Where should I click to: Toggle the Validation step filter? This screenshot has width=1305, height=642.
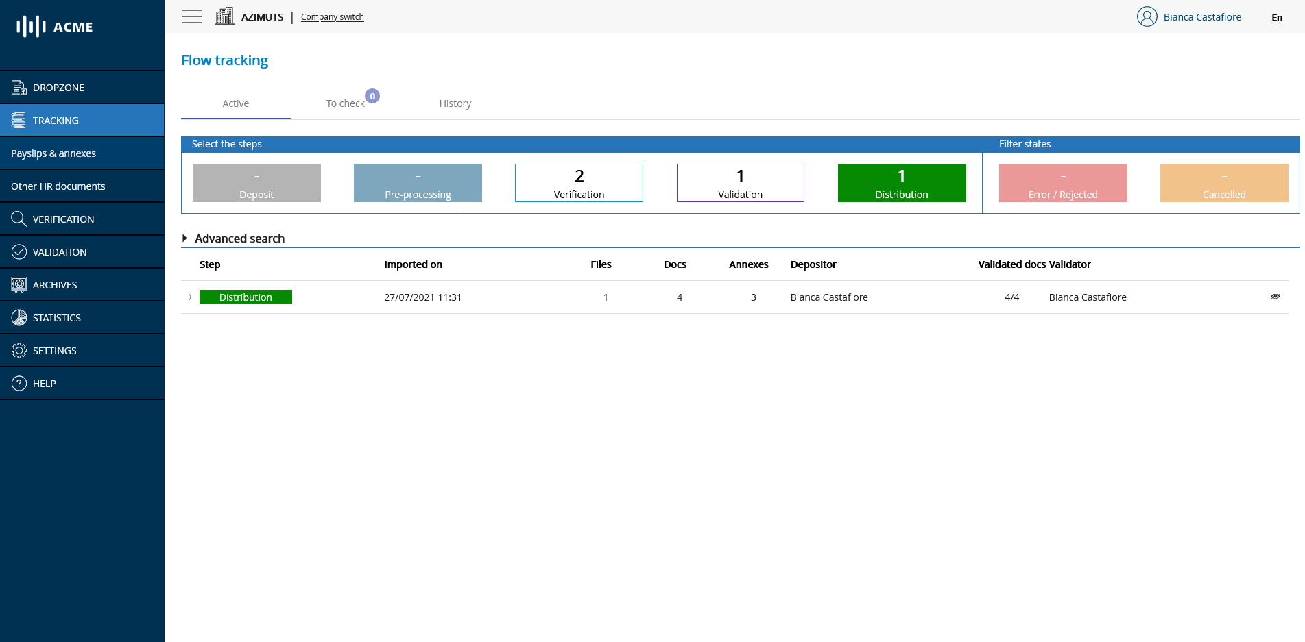740,182
